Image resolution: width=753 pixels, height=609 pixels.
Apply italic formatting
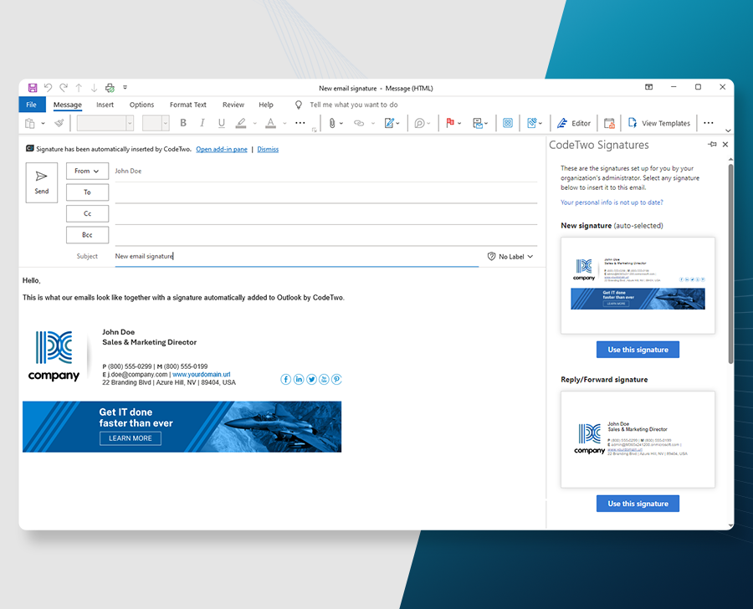202,123
